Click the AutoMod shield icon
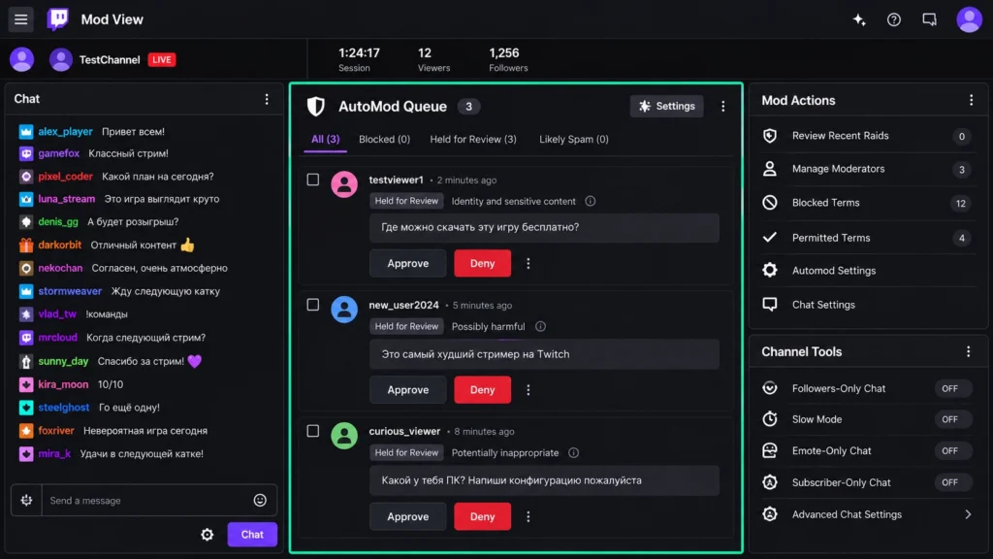 [x=315, y=107]
